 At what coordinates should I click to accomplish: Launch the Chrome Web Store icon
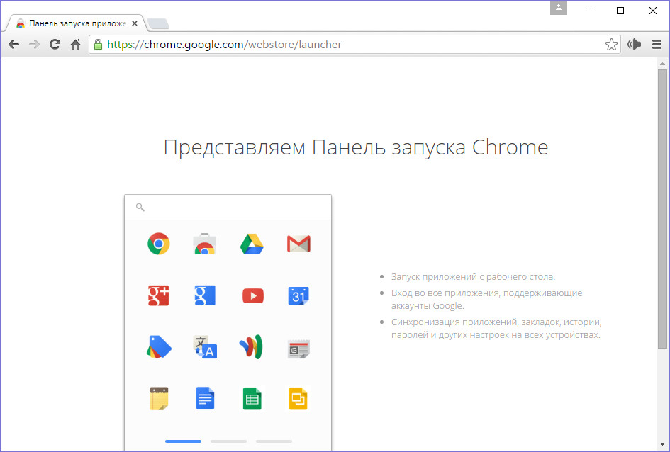click(x=205, y=244)
